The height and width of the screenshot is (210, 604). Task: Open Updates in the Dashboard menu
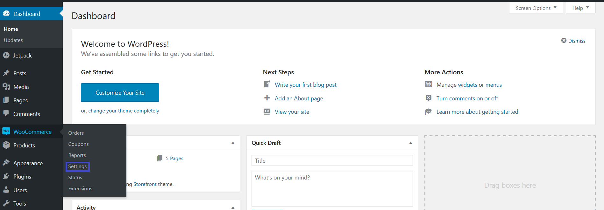(13, 40)
